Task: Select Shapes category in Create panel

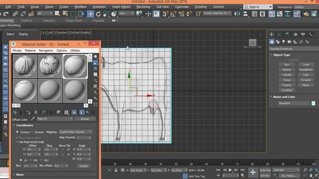Action: (x=278, y=42)
